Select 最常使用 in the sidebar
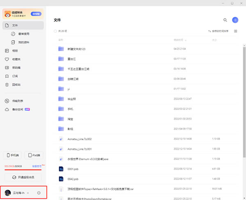Image resolution: width=246 pixels, height=200 pixels. tap(24, 34)
